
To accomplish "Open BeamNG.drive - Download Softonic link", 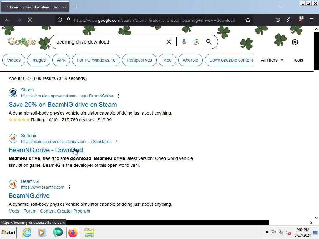I will click(x=46, y=150).
